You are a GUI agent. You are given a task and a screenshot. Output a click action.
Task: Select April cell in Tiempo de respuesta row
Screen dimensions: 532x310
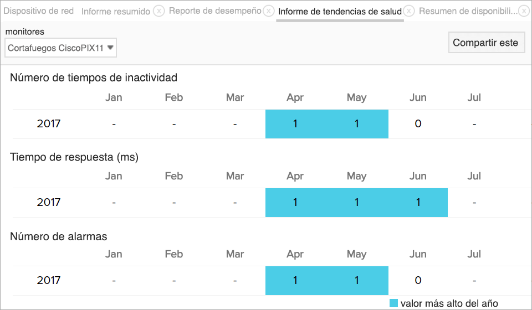click(x=295, y=203)
